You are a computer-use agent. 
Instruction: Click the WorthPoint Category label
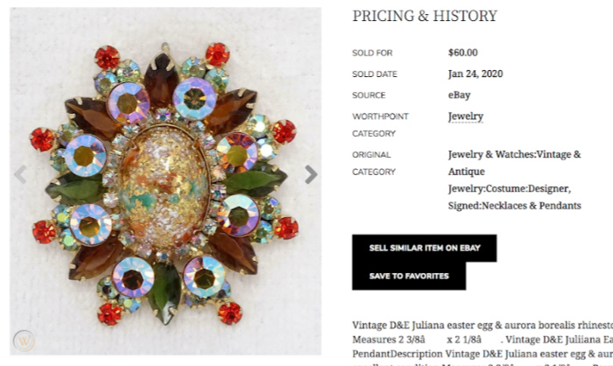(x=380, y=124)
